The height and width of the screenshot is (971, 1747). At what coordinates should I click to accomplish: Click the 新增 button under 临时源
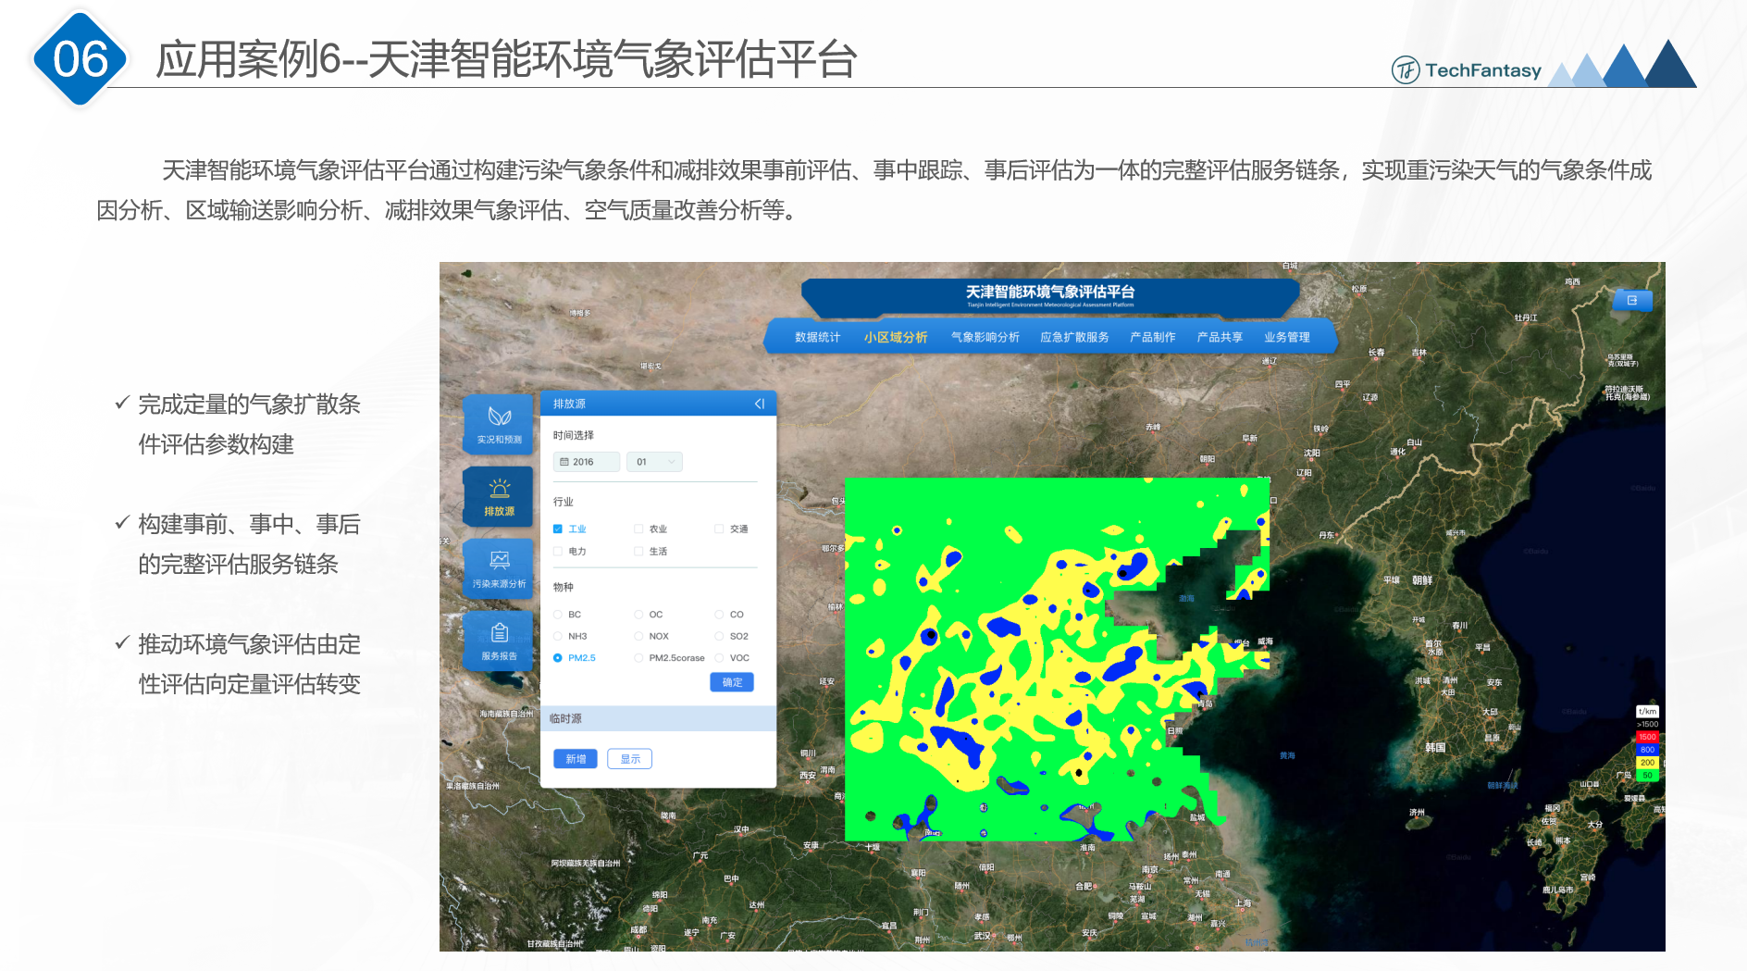click(576, 759)
